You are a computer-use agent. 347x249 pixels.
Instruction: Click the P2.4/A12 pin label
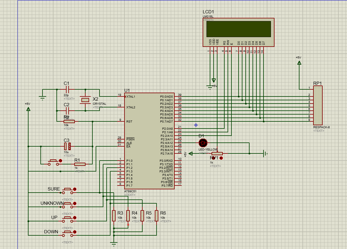167,143
